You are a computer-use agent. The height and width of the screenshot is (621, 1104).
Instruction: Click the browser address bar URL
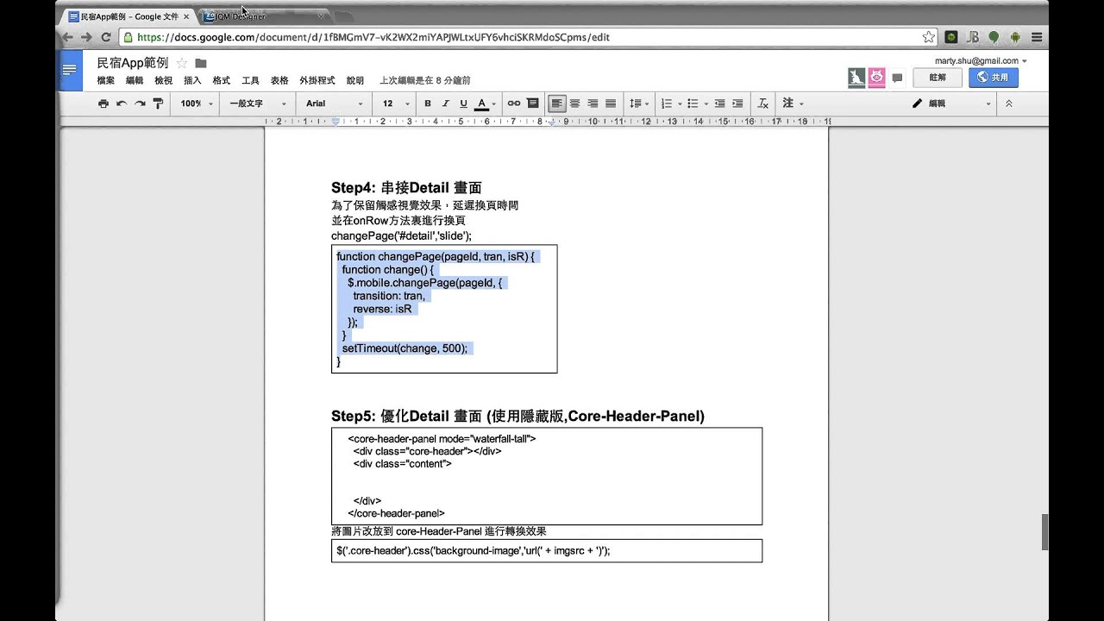(373, 37)
